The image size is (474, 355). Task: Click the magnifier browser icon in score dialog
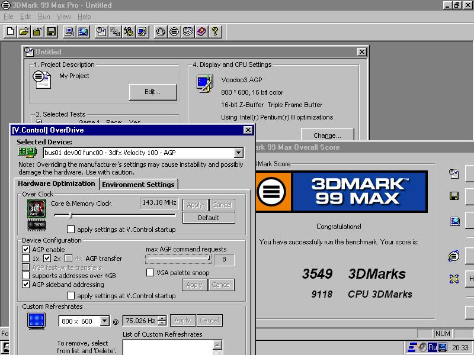(x=454, y=221)
